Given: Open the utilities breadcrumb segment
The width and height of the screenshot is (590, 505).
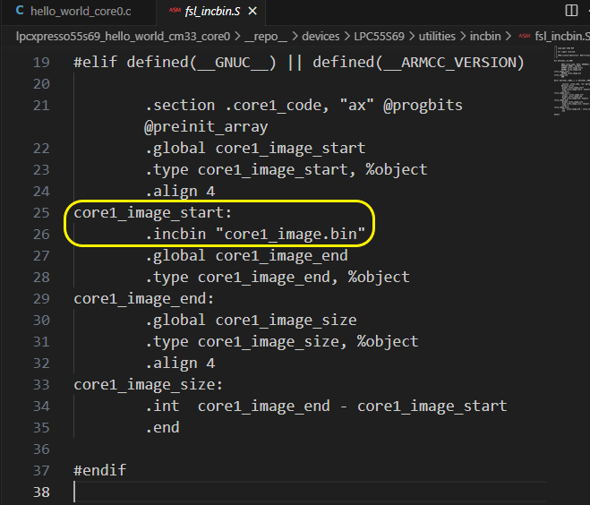Looking at the screenshot, I should coord(437,36).
